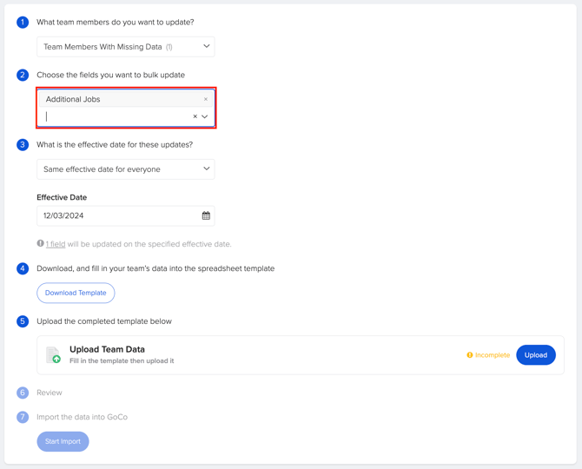Open the effective date type dropdown
582x469 pixels.
pos(125,169)
